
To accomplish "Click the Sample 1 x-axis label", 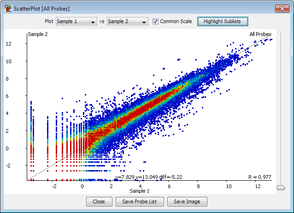I will (140, 190).
